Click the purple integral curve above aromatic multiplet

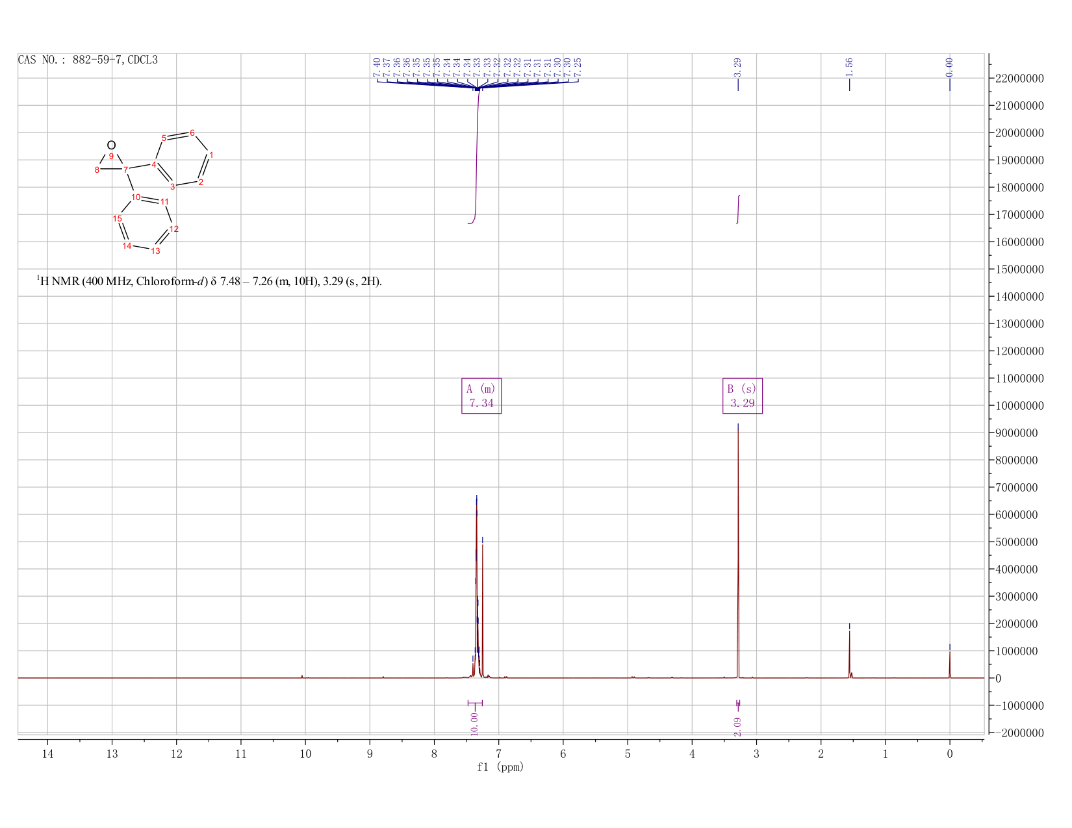477,156
